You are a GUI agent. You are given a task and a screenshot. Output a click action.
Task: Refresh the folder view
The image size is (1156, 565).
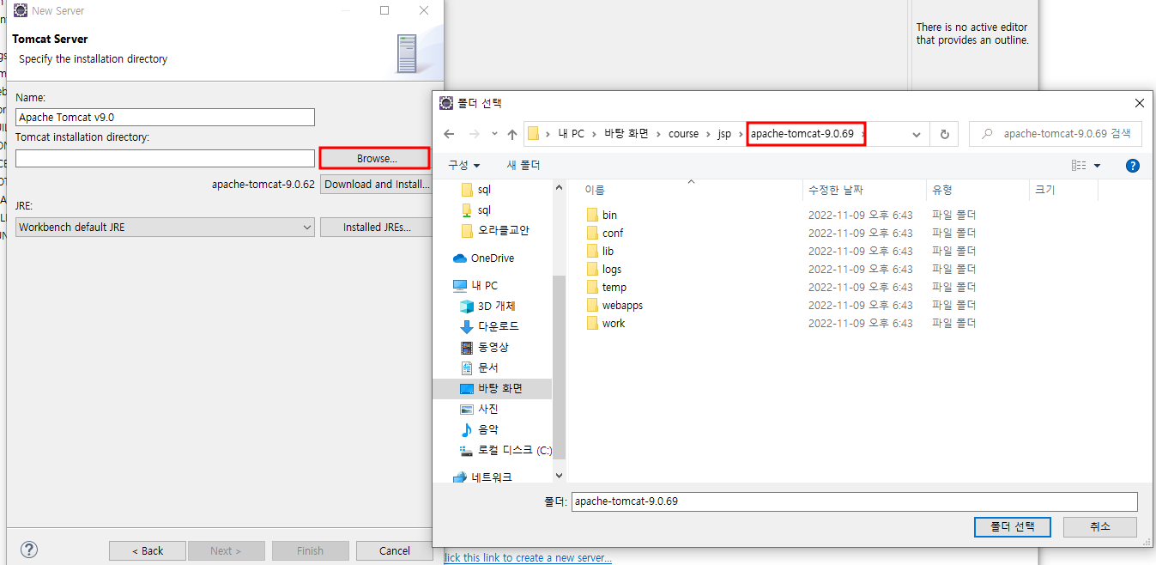point(944,134)
